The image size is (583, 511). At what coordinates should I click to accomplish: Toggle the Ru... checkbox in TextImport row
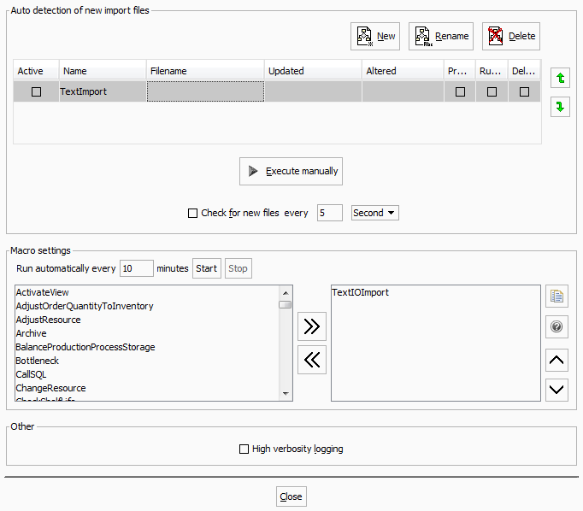click(x=492, y=91)
